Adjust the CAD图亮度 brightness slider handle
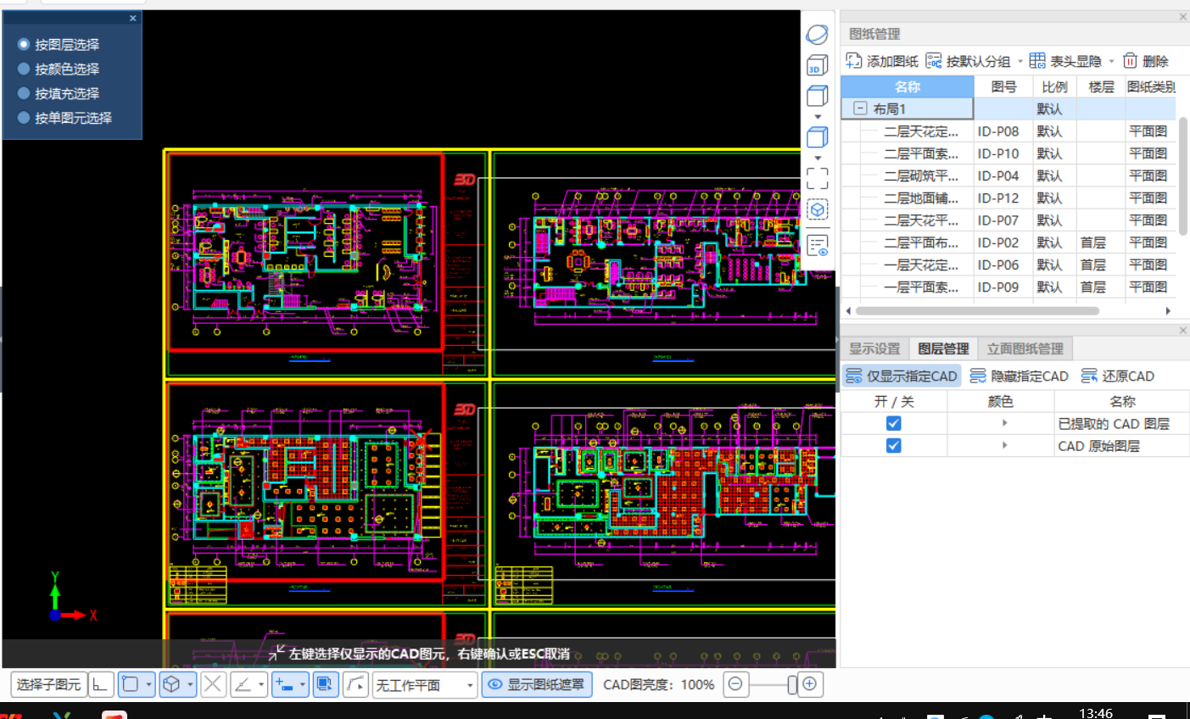This screenshot has width=1190, height=719. coord(792,684)
